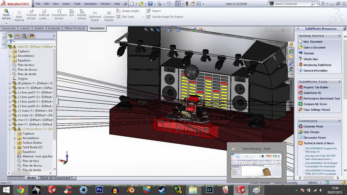The image size is (347, 195).
Task: Expand the Annotations node under robot DJ
Action: point(10,56)
